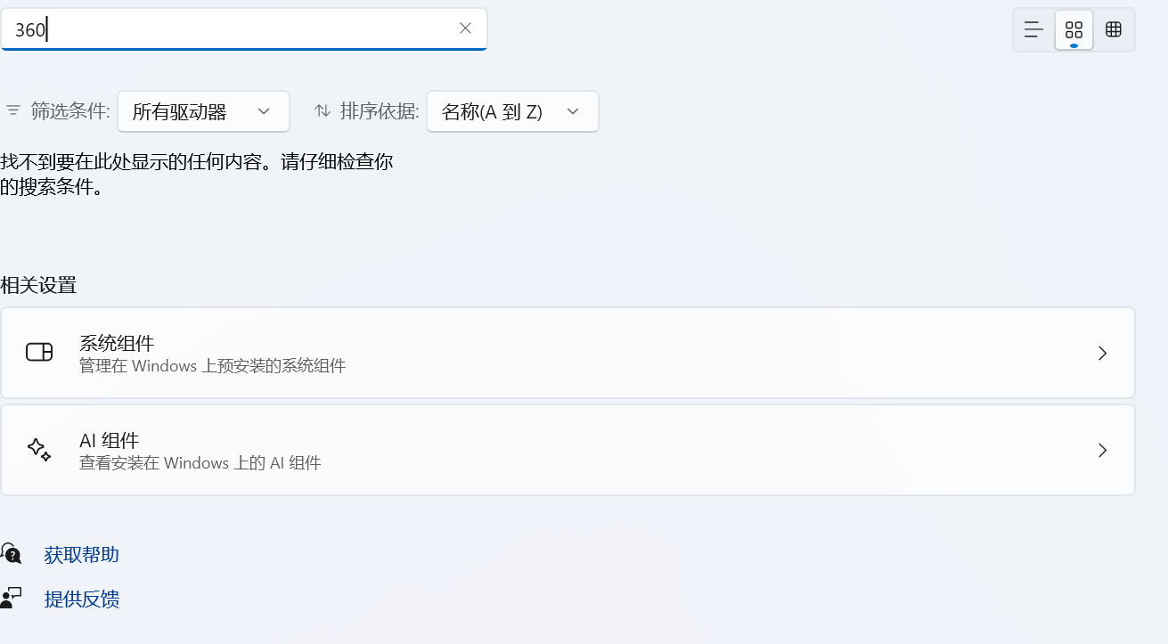This screenshot has width=1168, height=644.
Task: Click the search field containing 360
Action: [243, 29]
